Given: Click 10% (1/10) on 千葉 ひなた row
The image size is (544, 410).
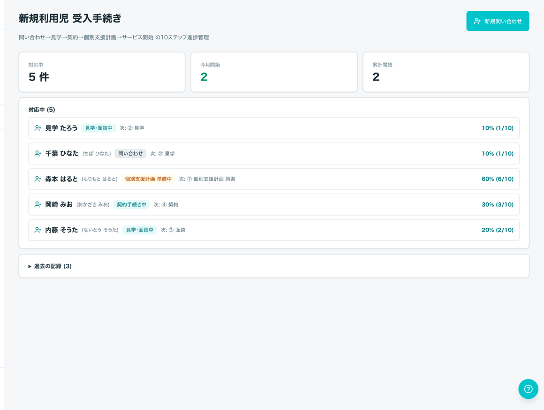Looking at the screenshot, I should click(x=498, y=154).
